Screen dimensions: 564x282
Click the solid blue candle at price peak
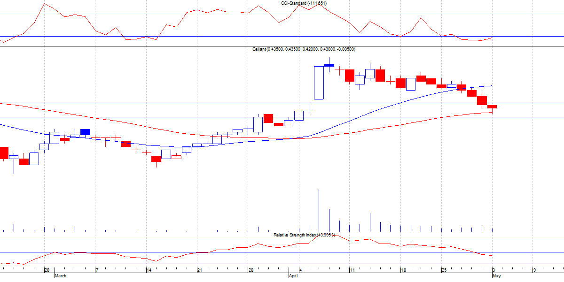(x=329, y=65)
